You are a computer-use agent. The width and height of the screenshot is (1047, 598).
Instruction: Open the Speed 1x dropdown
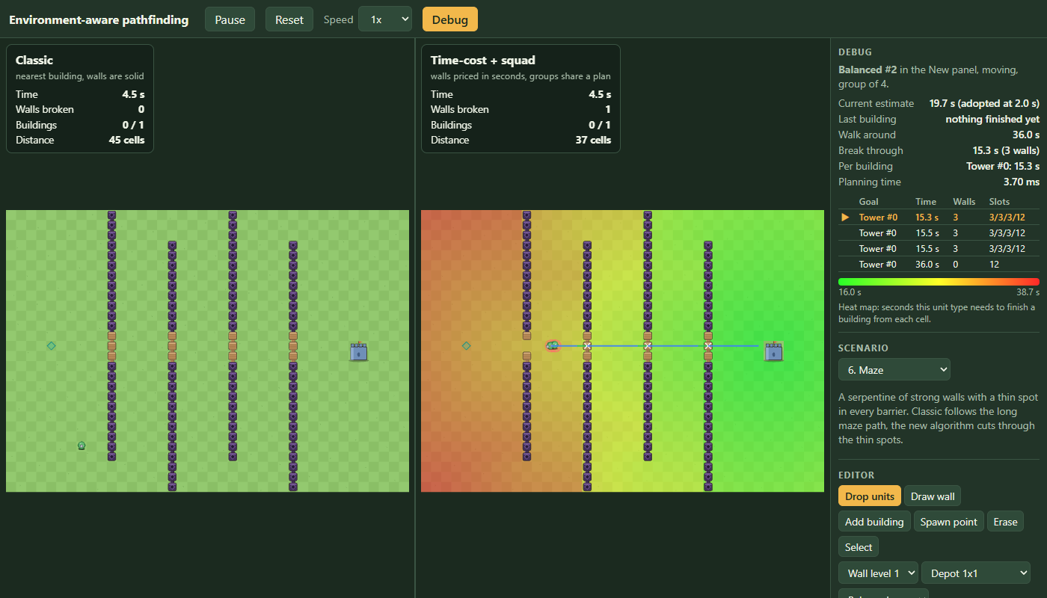[x=385, y=19]
